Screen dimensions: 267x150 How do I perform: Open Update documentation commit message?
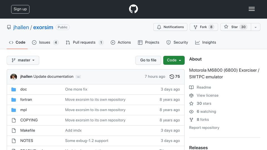53,77
